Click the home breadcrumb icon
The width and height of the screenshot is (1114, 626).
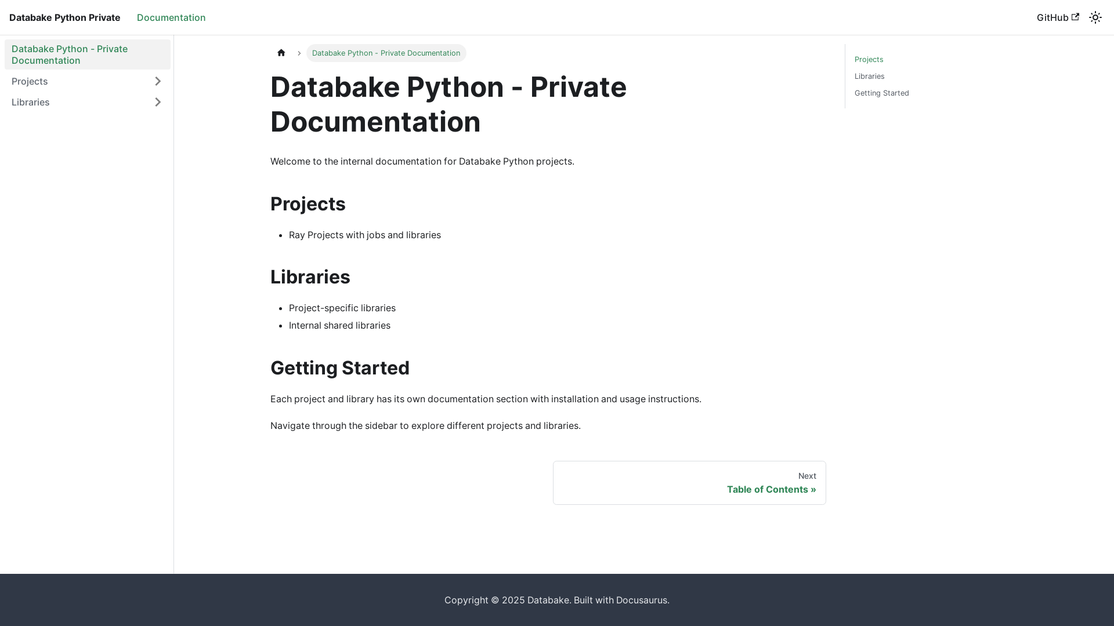point(281,53)
